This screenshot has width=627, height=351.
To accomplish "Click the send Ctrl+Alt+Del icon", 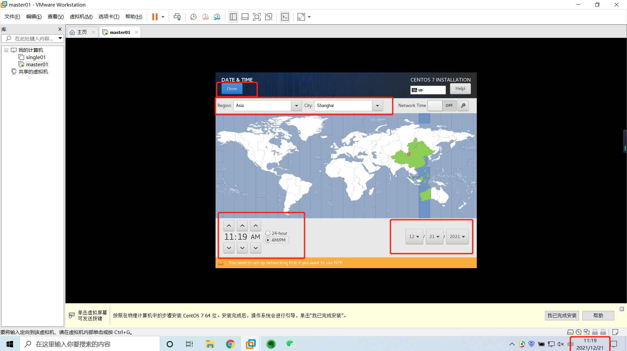I will 177,17.
